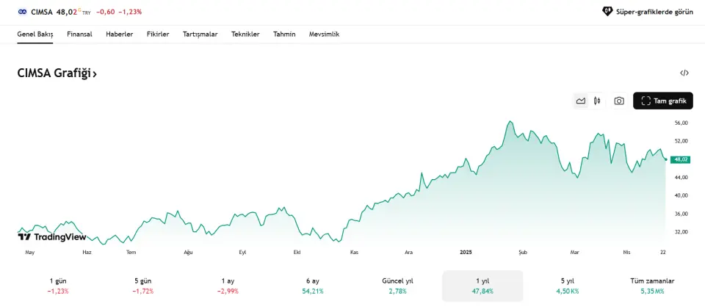Select the Tüm zamanlar range
Screen dimensions: 705x307
(652, 286)
